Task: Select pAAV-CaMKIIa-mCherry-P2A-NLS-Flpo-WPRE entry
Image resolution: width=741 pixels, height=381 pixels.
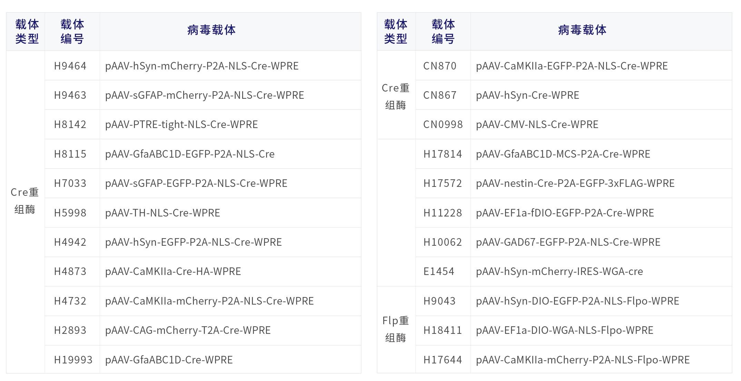Action: click(583, 360)
